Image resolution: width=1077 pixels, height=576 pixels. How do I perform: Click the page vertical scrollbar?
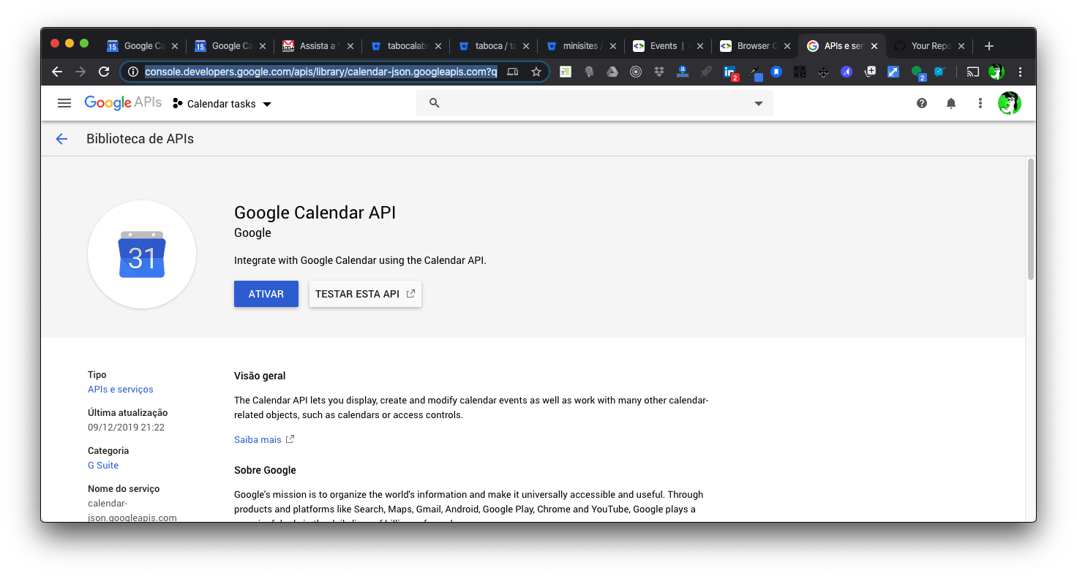[x=1030, y=219]
